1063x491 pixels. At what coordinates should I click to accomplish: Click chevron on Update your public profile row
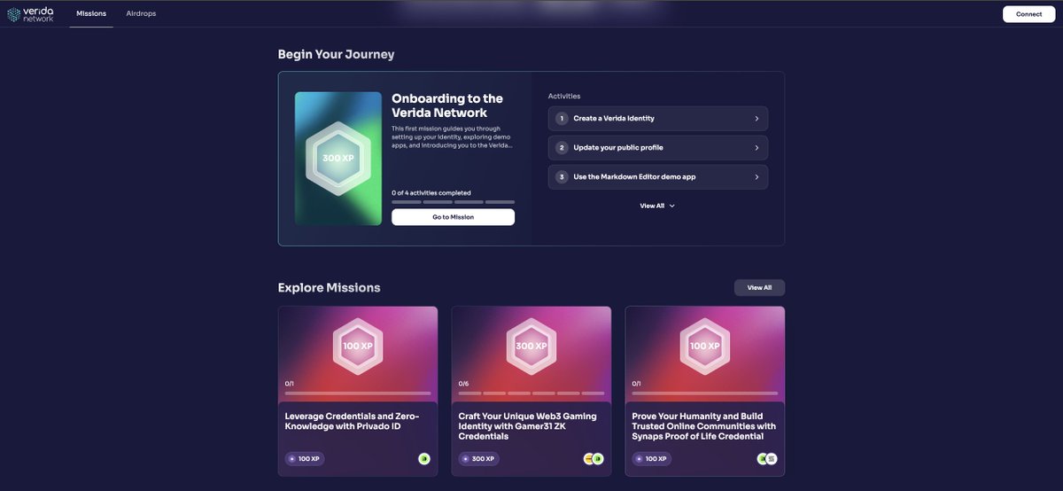[x=757, y=148]
